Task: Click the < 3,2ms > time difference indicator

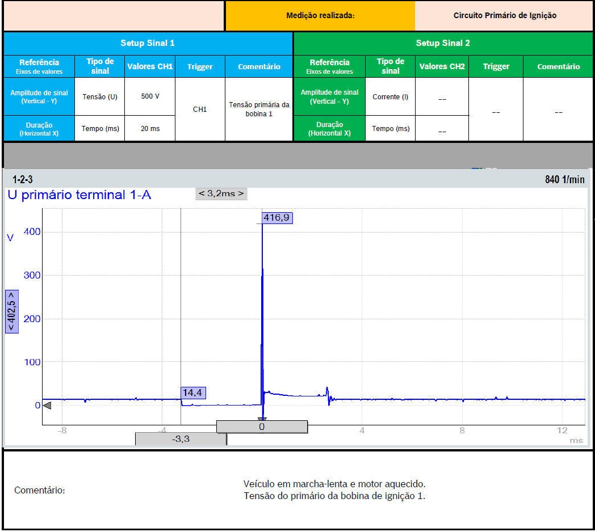Action: click(x=221, y=193)
